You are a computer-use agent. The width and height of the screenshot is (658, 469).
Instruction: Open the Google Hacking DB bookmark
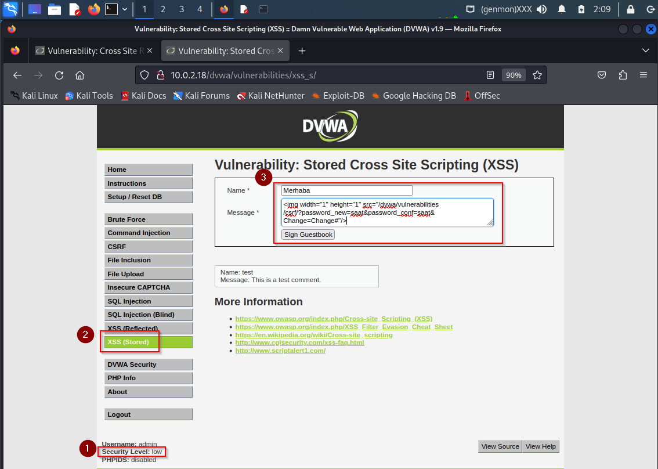[413, 96]
